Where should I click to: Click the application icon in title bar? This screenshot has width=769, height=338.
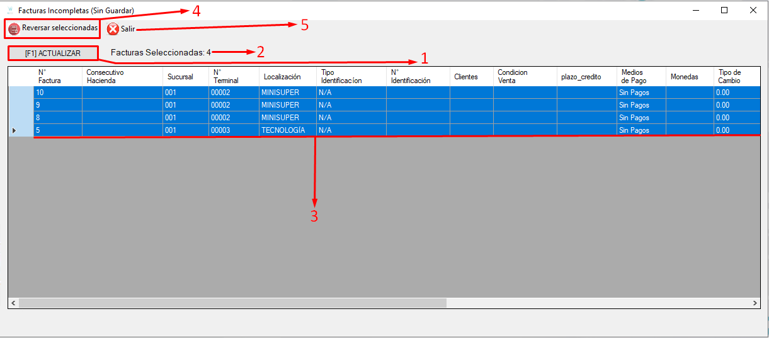(9, 10)
